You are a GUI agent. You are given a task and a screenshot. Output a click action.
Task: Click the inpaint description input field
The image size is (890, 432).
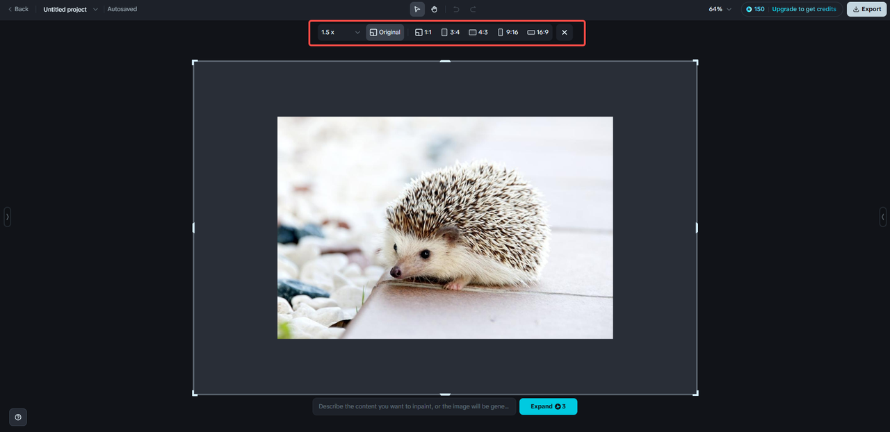414,406
